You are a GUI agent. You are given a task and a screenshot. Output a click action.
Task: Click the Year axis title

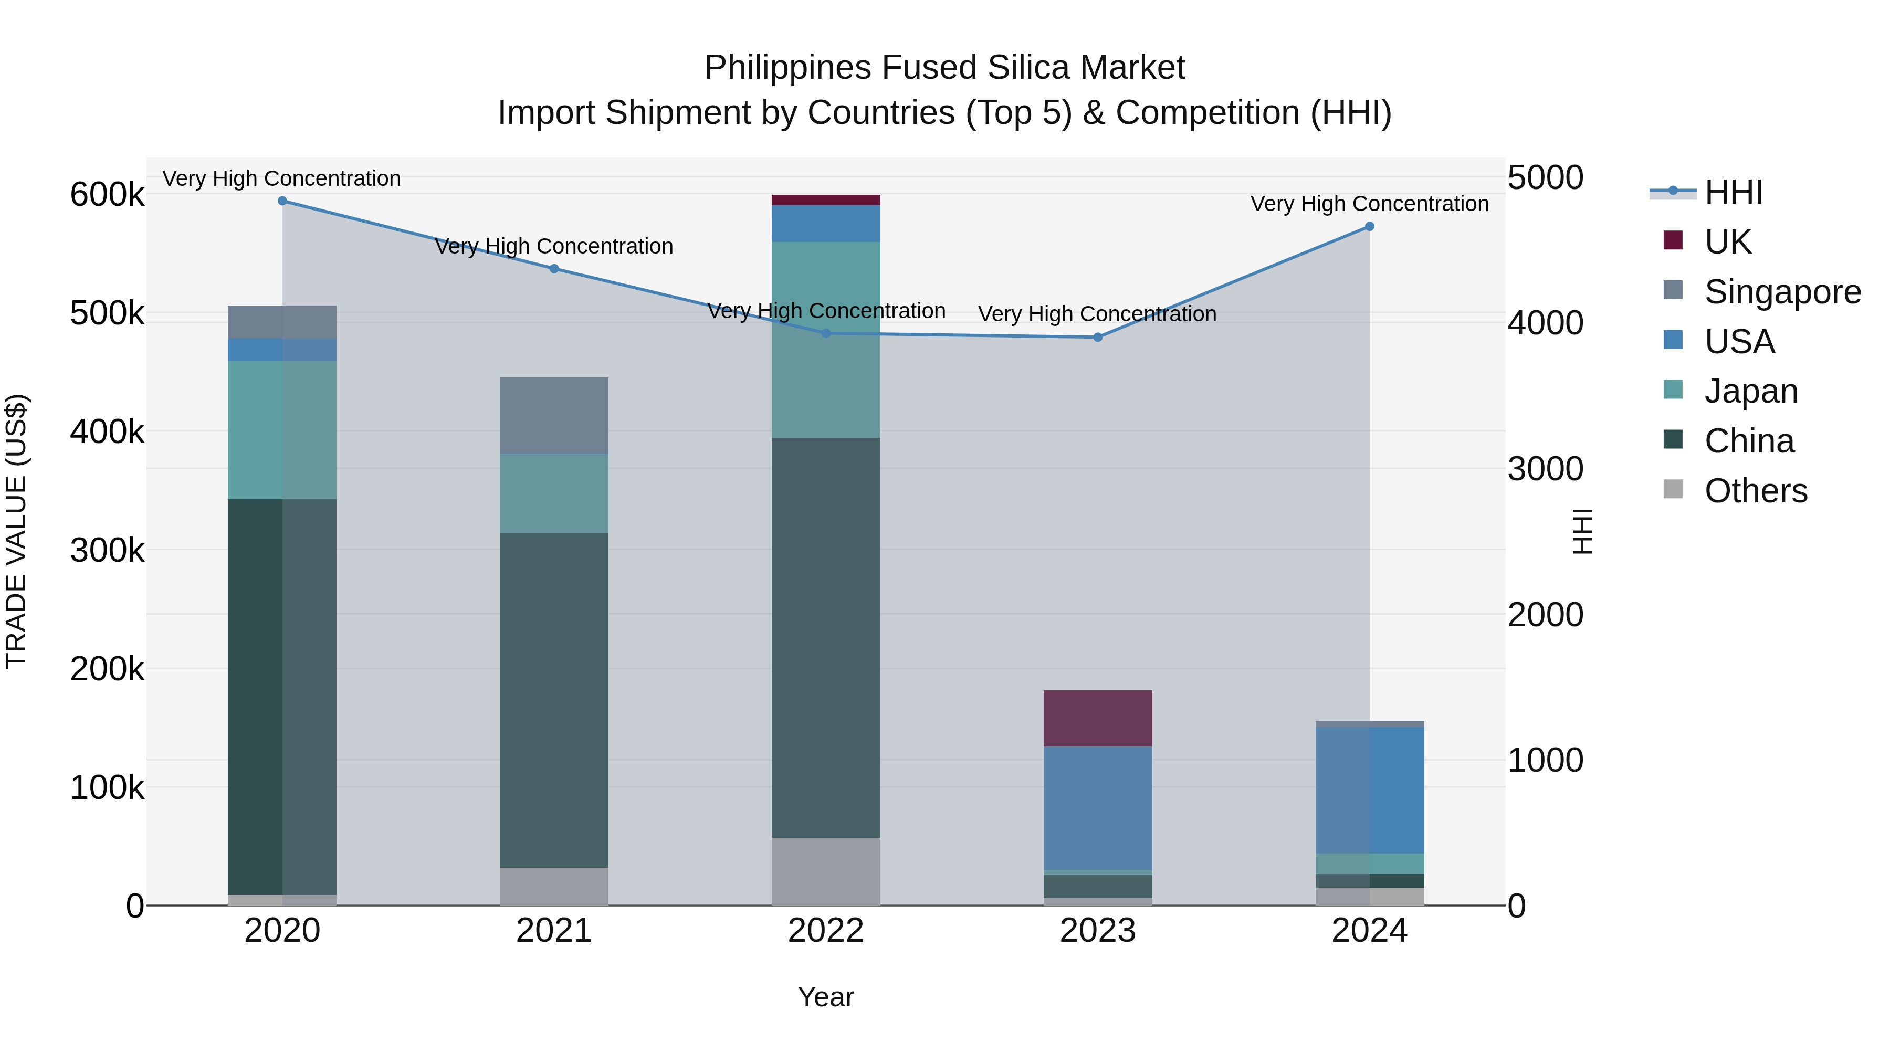[826, 997]
